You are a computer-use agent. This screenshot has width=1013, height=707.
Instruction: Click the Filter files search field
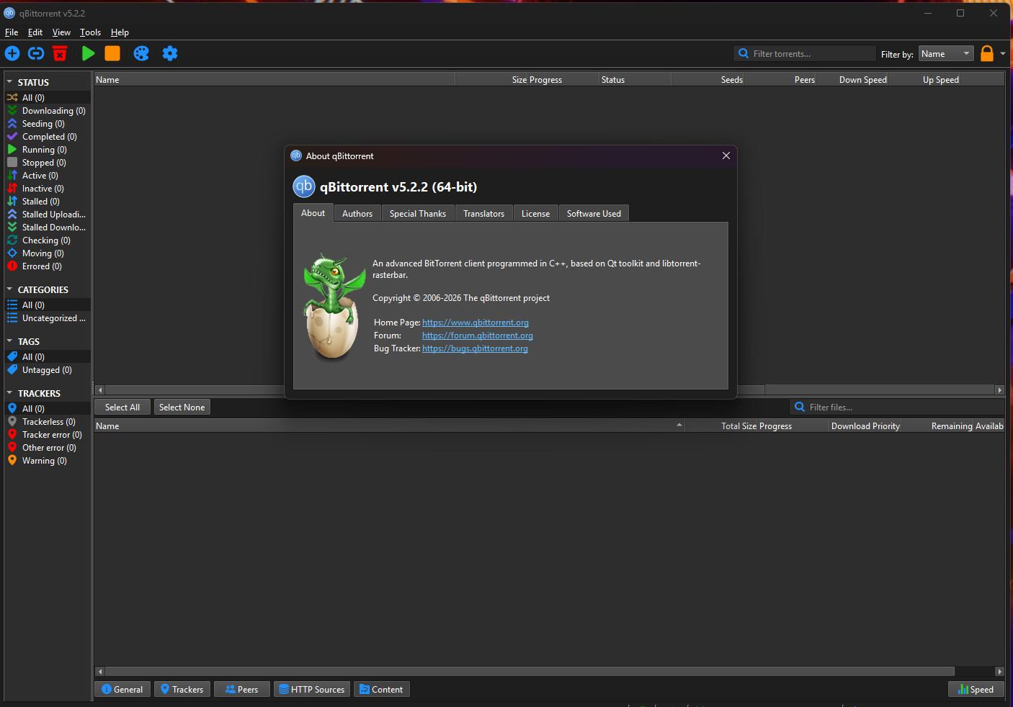coord(897,407)
